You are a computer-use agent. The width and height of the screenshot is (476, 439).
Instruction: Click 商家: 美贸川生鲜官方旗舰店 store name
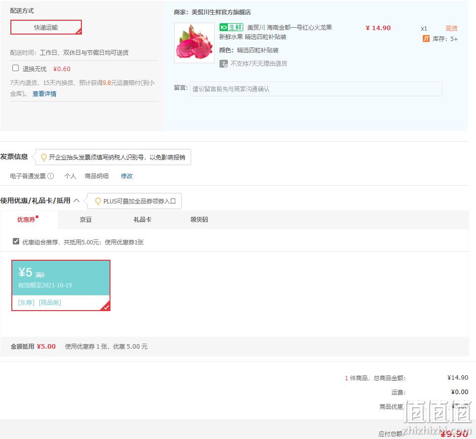click(x=212, y=12)
